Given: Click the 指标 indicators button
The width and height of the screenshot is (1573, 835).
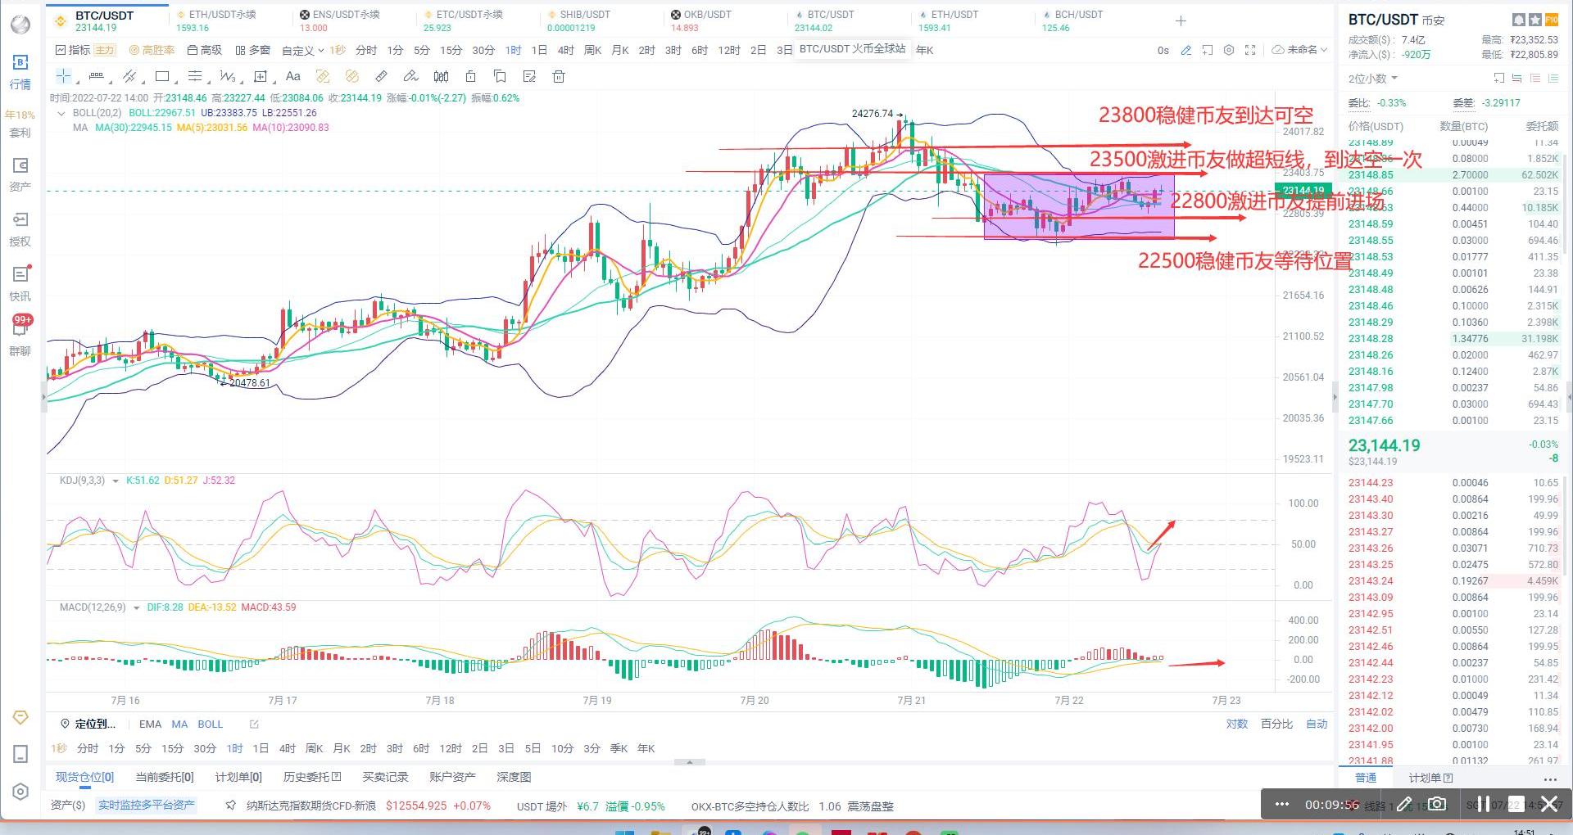Looking at the screenshot, I should (x=73, y=50).
